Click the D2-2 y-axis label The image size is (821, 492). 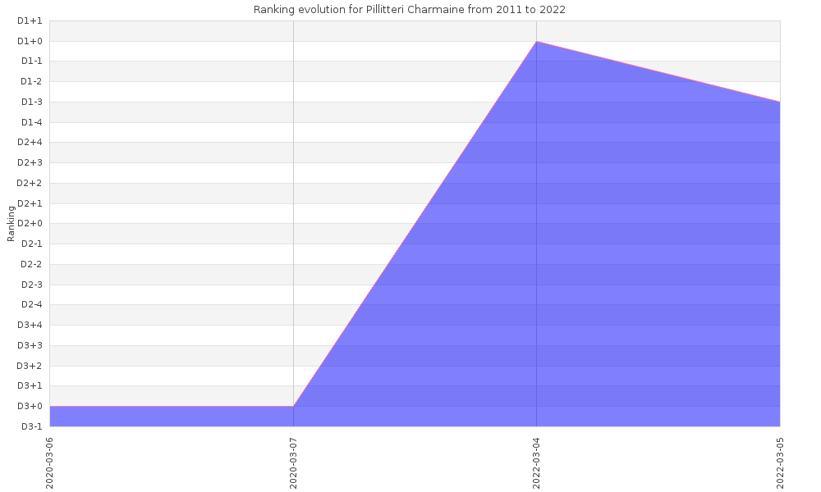click(30, 264)
